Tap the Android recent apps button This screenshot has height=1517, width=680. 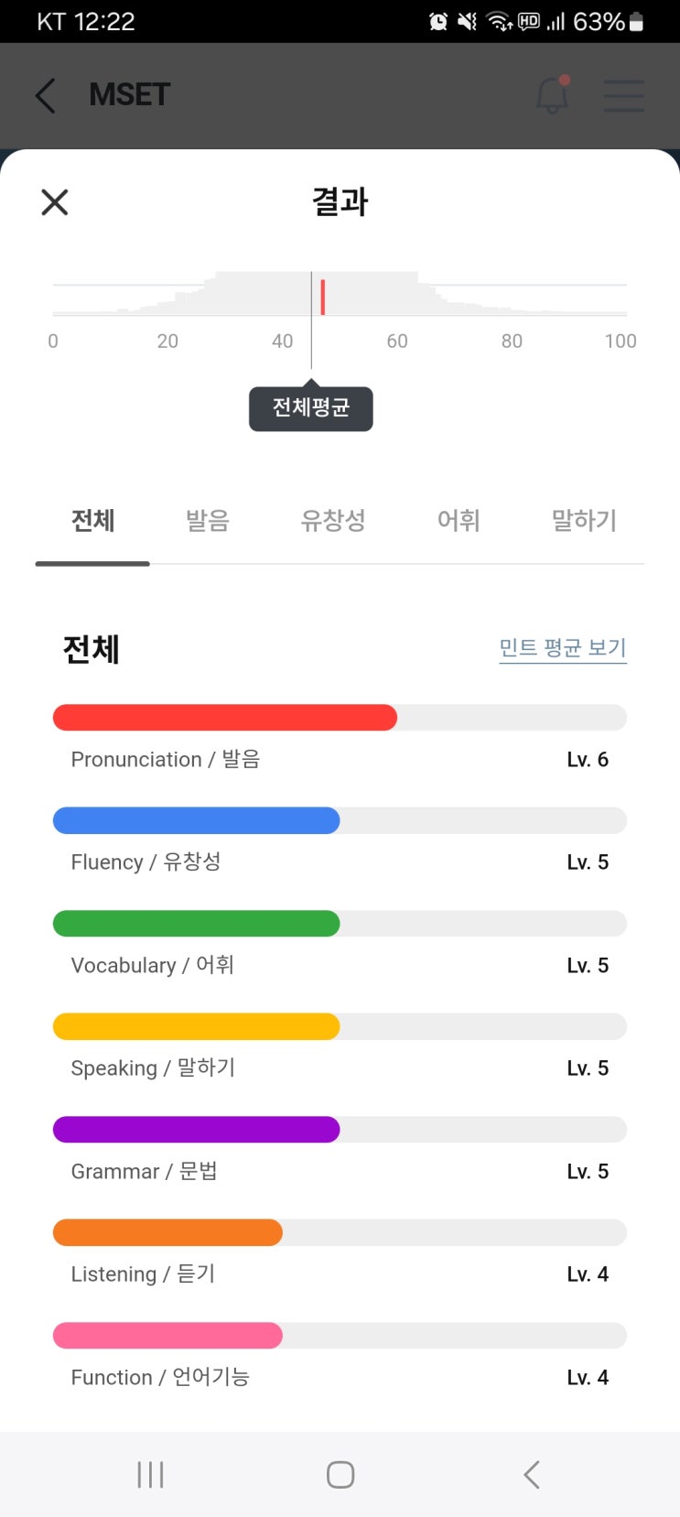[150, 1474]
